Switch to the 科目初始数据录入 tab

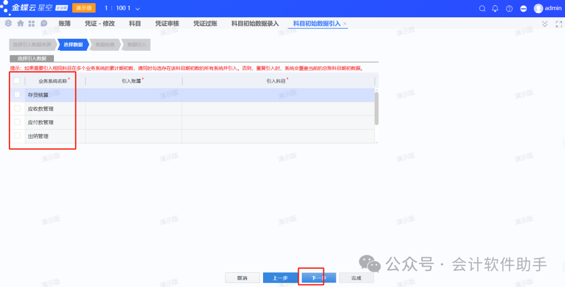pyautogui.click(x=255, y=24)
